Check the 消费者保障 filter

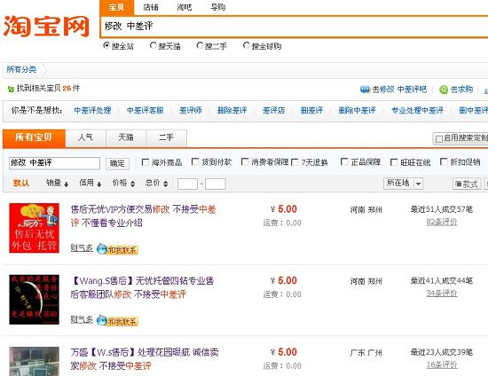tap(245, 161)
